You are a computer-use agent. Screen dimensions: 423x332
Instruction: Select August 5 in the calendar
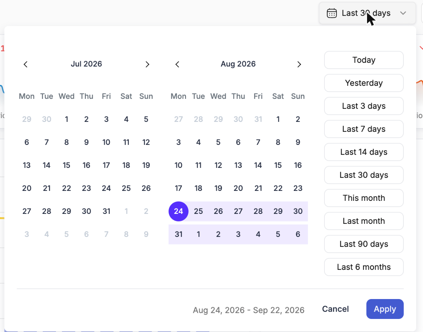[218, 142]
